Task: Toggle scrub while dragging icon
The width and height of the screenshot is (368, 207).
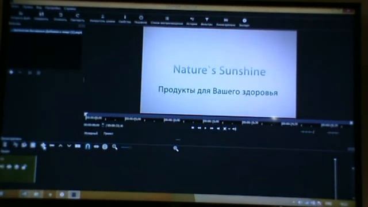Action: click(x=96, y=147)
